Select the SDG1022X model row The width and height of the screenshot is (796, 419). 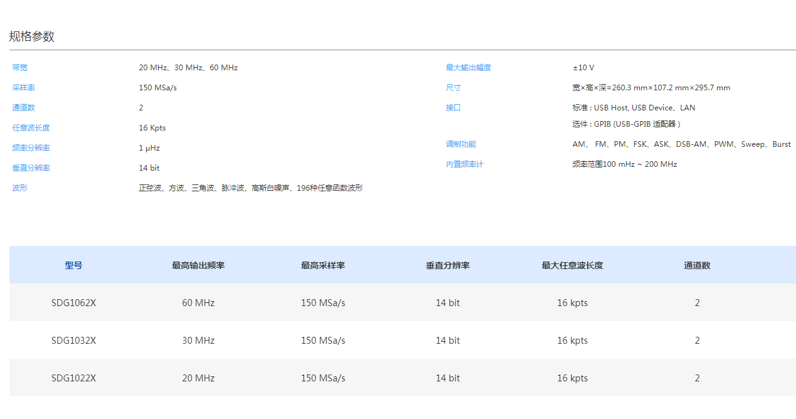tap(75, 378)
